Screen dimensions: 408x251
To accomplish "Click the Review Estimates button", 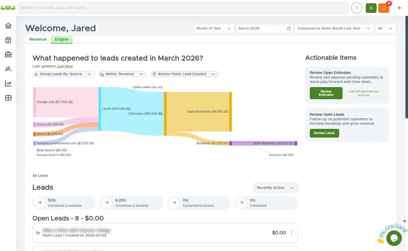I will (x=326, y=93).
